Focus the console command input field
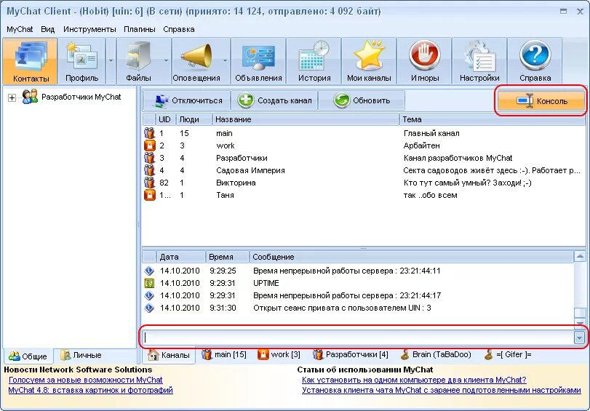The height and width of the screenshot is (411, 590). click(x=358, y=338)
